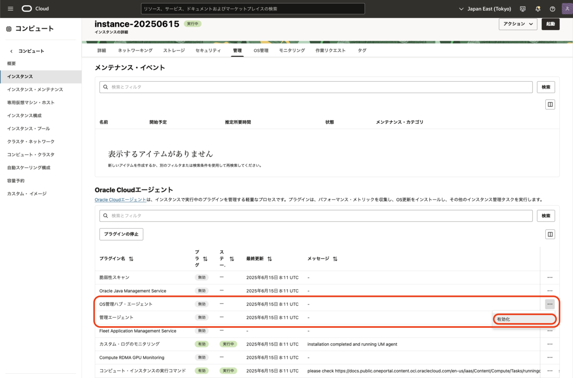Switch to the モニタリング tab
573x378 pixels.
pyautogui.click(x=292, y=50)
